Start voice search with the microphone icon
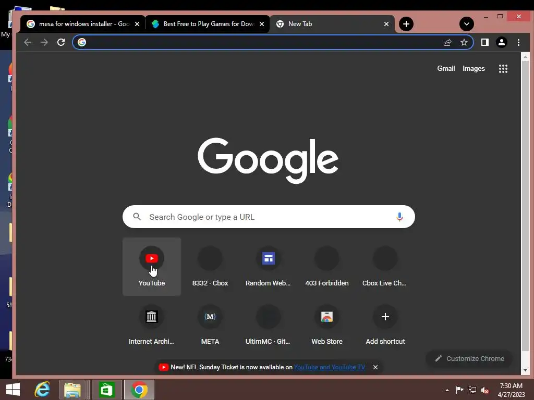The width and height of the screenshot is (534, 400). (x=399, y=217)
